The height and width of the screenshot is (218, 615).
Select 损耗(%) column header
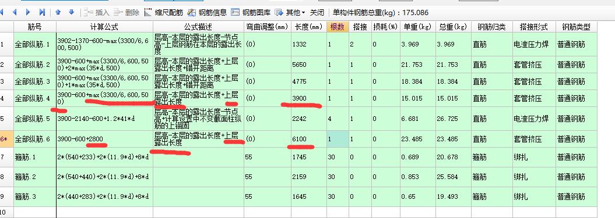coord(385,27)
